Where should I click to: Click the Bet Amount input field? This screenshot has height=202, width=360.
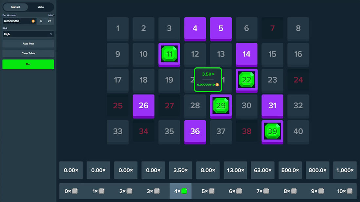click(17, 21)
